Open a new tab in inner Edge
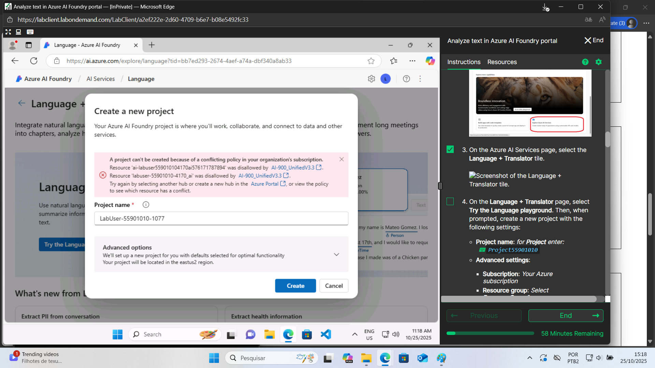The width and height of the screenshot is (655, 368). (152, 45)
